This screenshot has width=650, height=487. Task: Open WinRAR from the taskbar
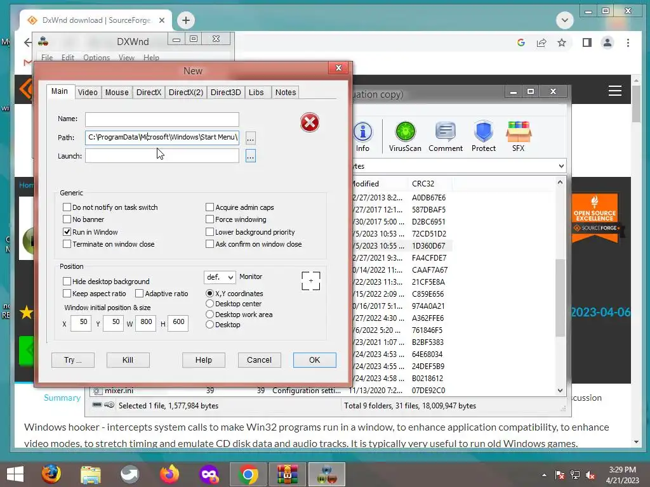click(288, 474)
